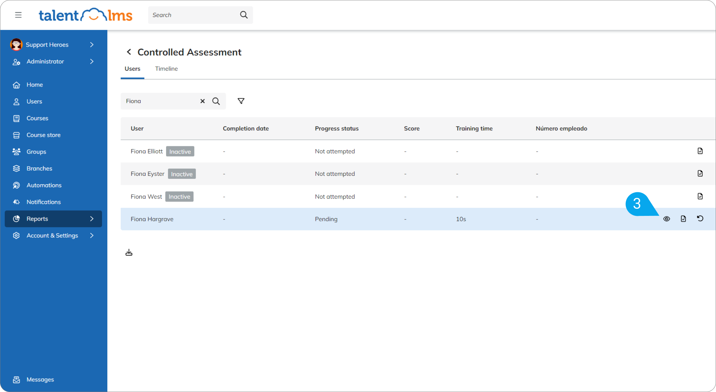Switch to the Timeline tab

tap(166, 69)
